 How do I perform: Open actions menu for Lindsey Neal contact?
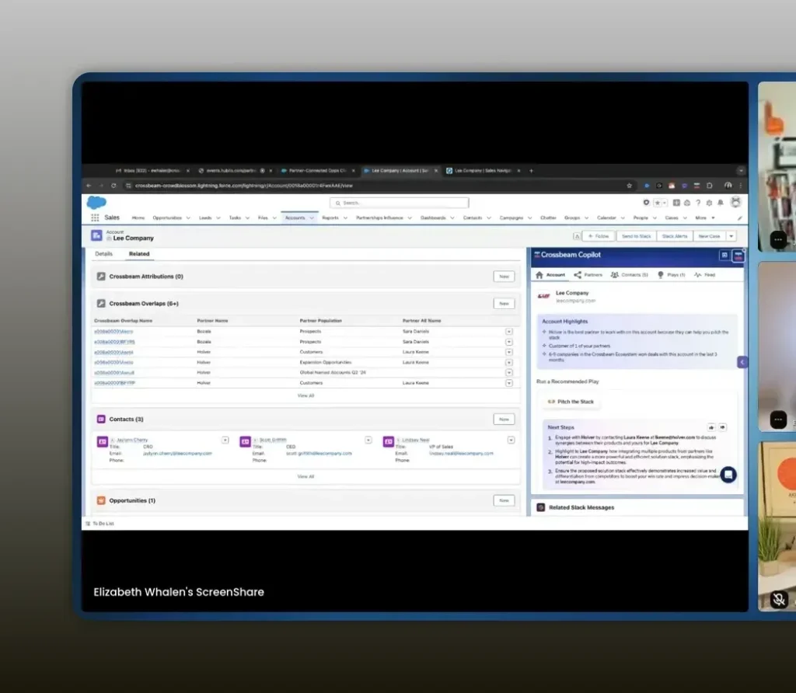(x=511, y=440)
